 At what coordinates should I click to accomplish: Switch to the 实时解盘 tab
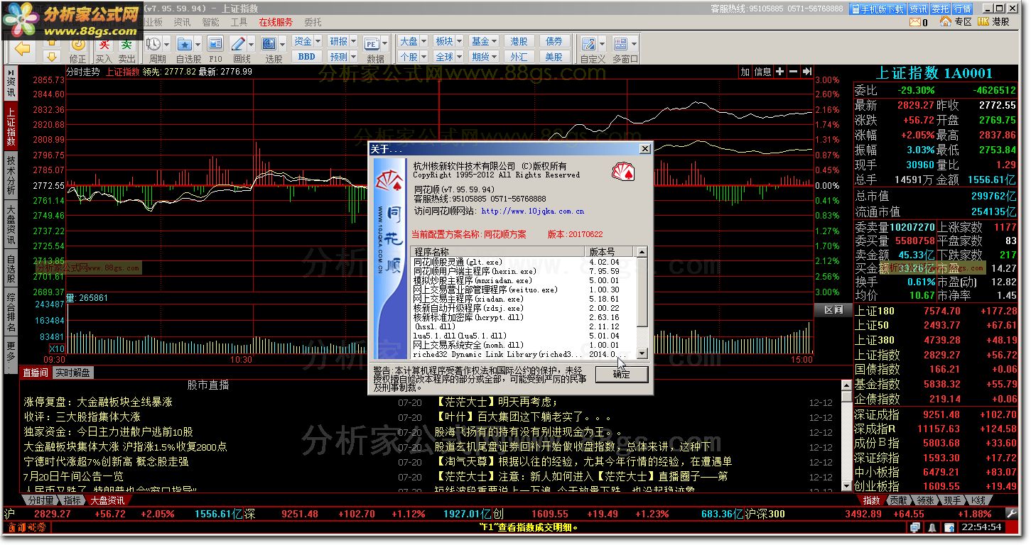(x=72, y=373)
